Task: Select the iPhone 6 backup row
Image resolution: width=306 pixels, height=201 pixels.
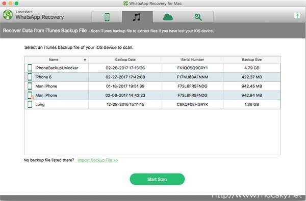Action: (x=152, y=77)
